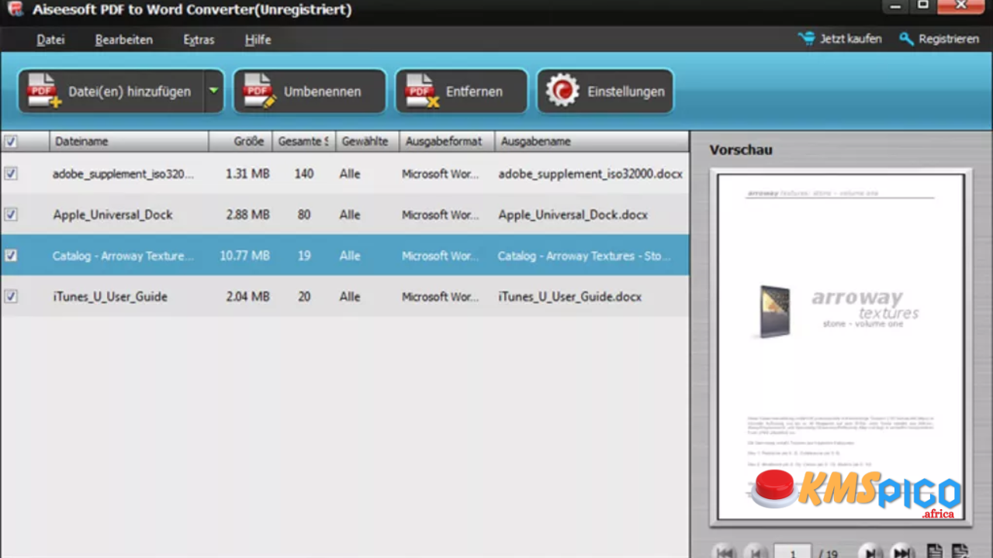Click the 1.31 MB size cell
Viewport: 993px width, 558px height.
pyautogui.click(x=247, y=174)
